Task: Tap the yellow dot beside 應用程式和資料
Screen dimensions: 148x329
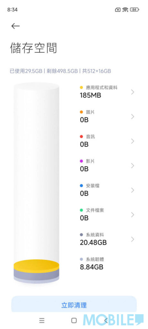Action: point(82,88)
